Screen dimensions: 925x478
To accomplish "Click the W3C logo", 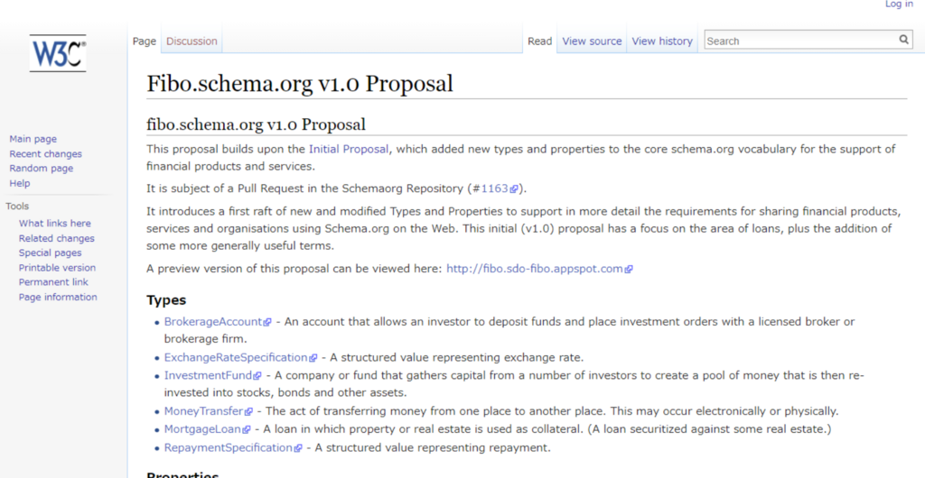I will click(x=58, y=53).
